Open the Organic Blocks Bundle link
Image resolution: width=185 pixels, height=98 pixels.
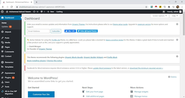[x=74, y=57]
